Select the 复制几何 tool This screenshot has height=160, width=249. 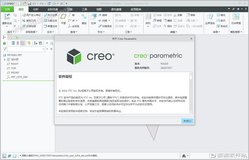click(29, 21)
